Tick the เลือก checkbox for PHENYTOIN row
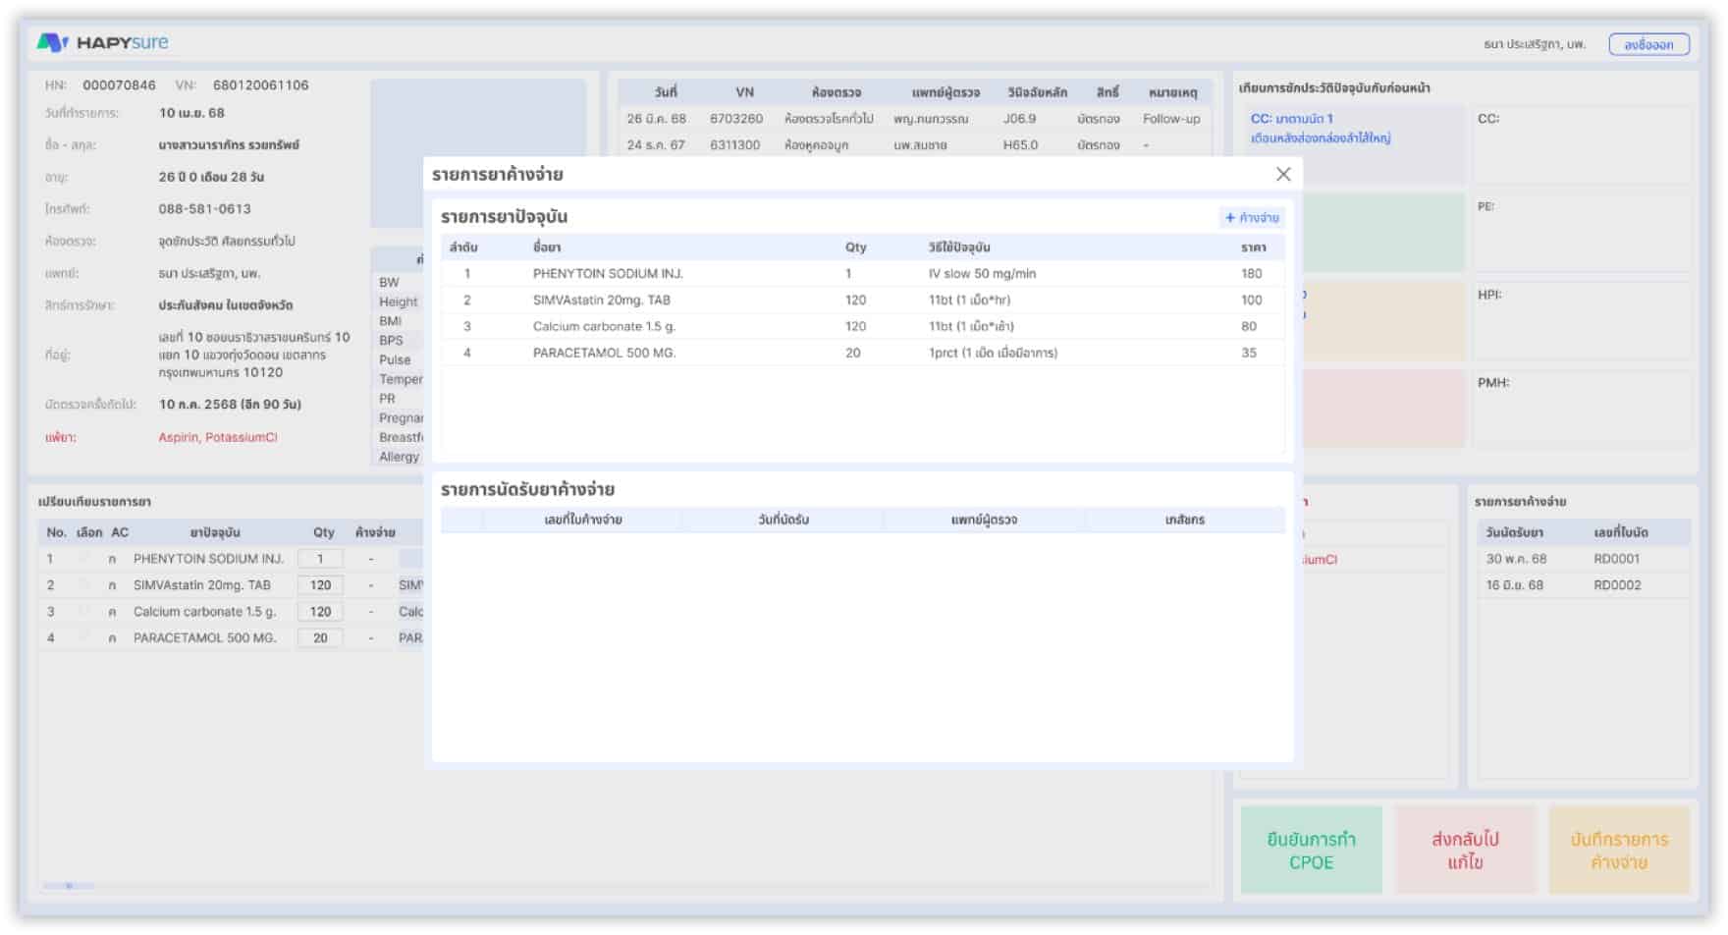The height and width of the screenshot is (935, 1728). point(85,559)
